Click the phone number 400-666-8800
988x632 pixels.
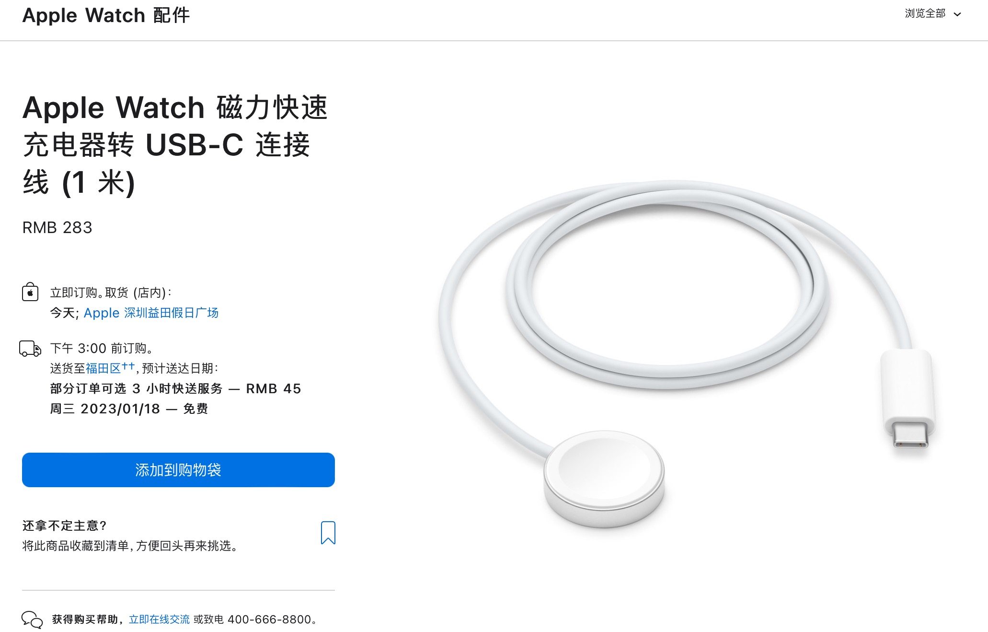(x=269, y=620)
